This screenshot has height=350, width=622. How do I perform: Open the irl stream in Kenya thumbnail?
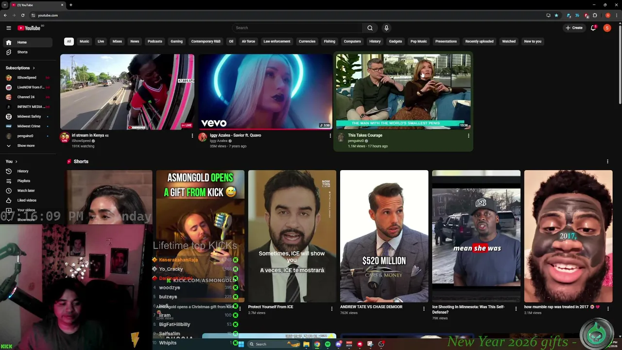pos(127,92)
